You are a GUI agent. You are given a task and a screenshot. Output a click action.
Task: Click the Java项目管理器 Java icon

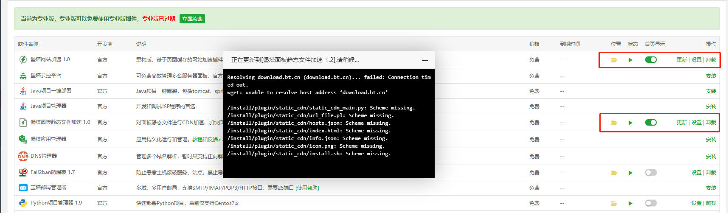23,106
